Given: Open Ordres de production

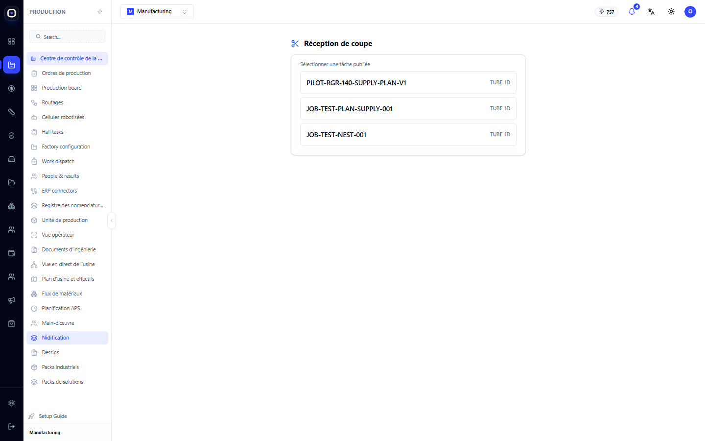Looking at the screenshot, I should click(67, 73).
